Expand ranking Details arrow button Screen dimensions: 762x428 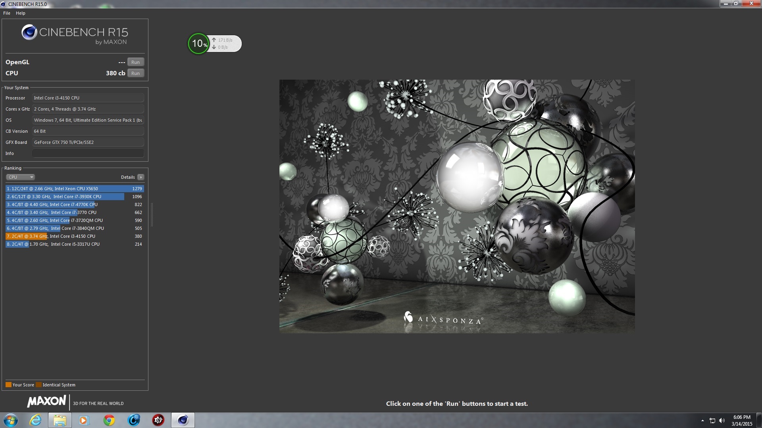pyautogui.click(x=141, y=177)
